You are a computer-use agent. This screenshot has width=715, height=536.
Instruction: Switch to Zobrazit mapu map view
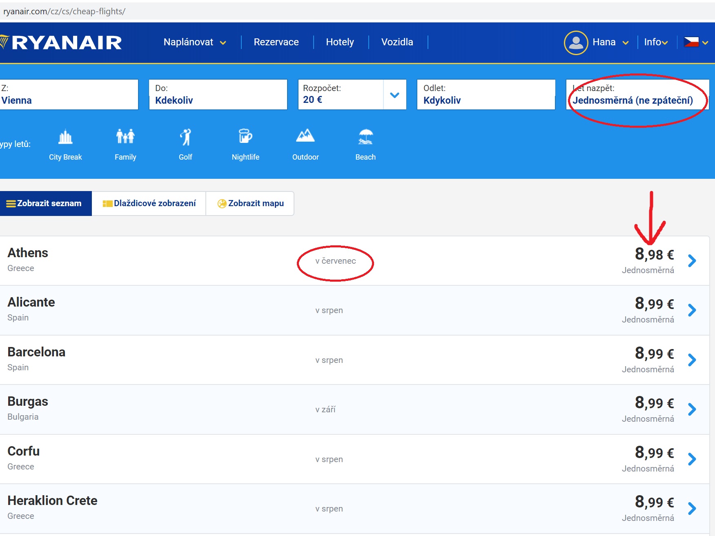tap(250, 203)
